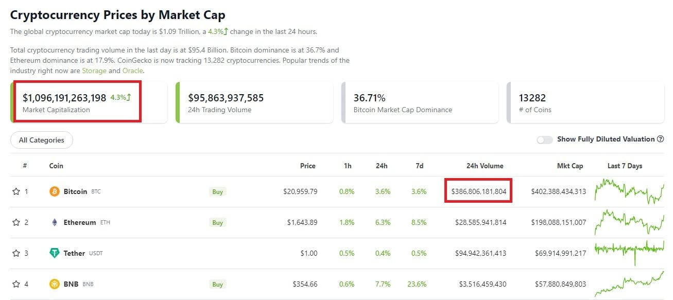Click the orange Bitcoin logo icon
The height and width of the screenshot is (300, 673).
click(x=55, y=191)
